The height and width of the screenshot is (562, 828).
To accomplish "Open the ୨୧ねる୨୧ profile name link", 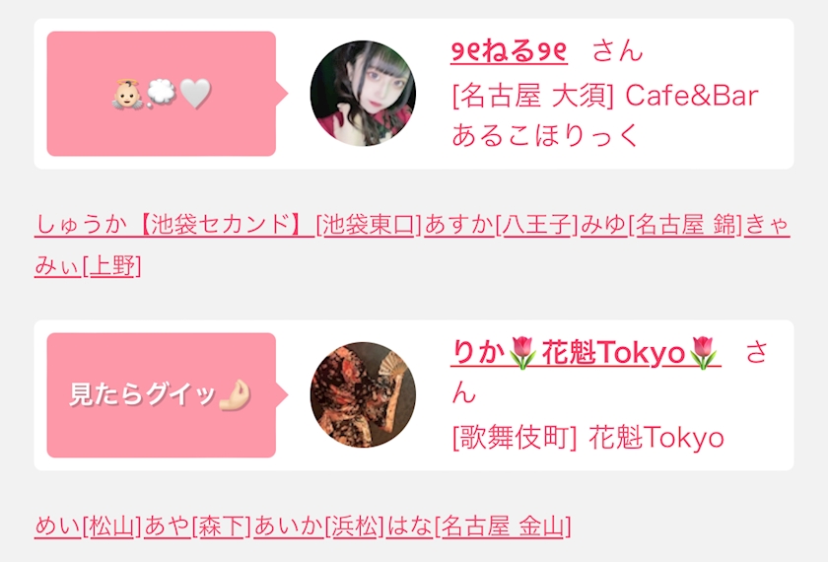I will [509, 51].
